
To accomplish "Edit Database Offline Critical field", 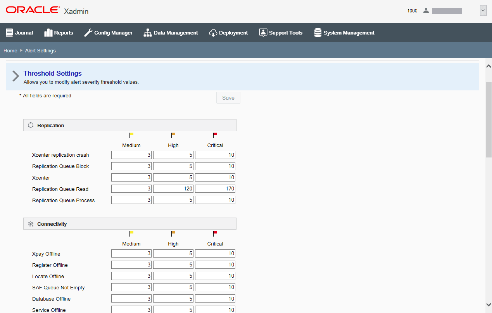I will 215,299.
